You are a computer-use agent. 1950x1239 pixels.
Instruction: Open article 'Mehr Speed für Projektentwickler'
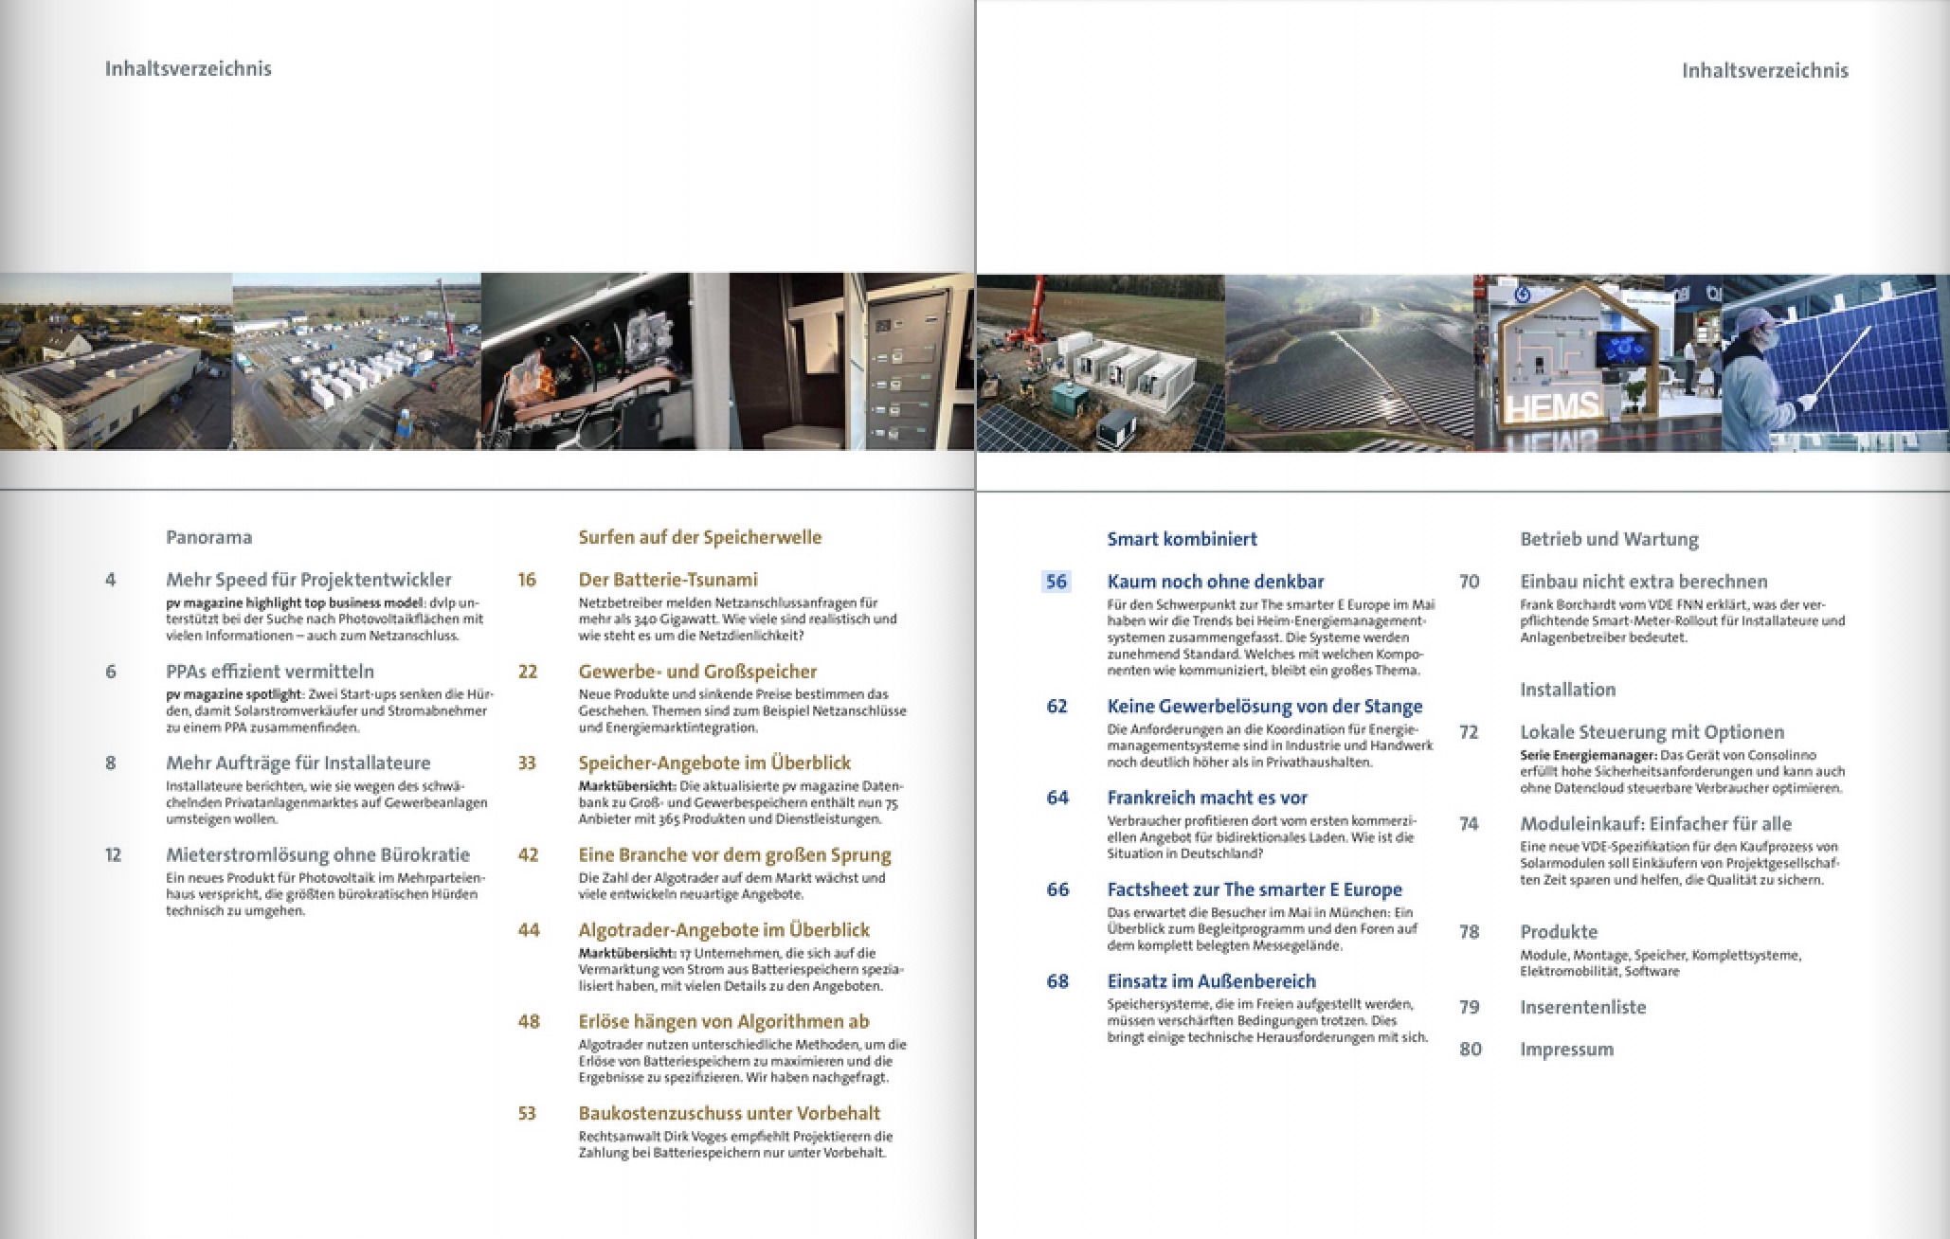(308, 580)
